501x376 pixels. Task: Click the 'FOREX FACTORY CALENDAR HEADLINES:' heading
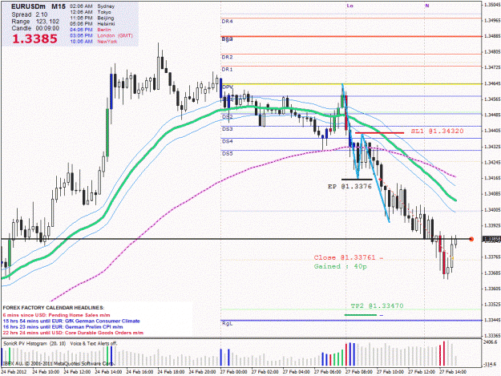(54, 308)
